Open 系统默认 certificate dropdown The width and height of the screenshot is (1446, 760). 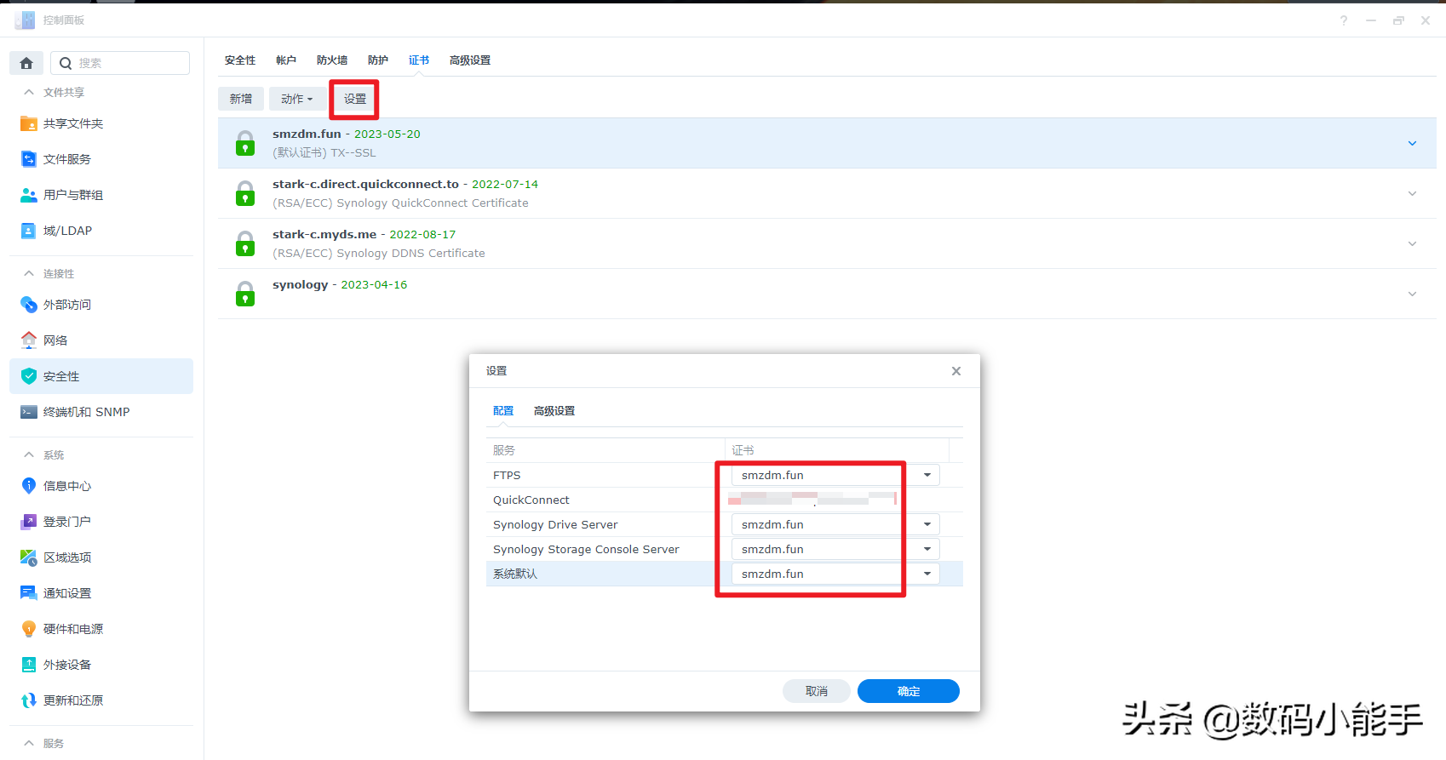pyautogui.click(x=927, y=574)
